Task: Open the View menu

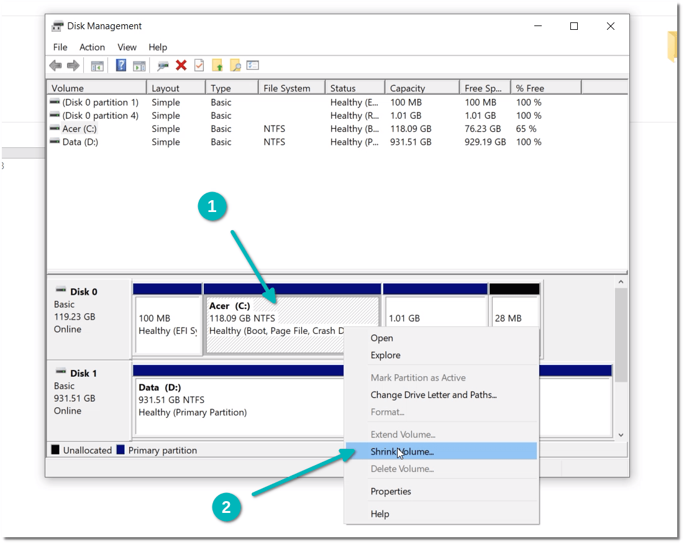Action: (127, 47)
